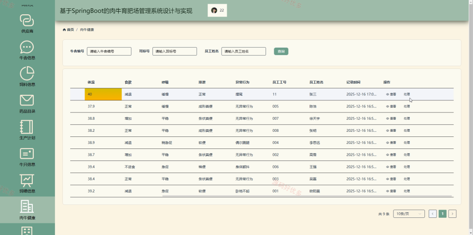Focus the 耳标号 input field
473x235 pixels.
pos(175,51)
